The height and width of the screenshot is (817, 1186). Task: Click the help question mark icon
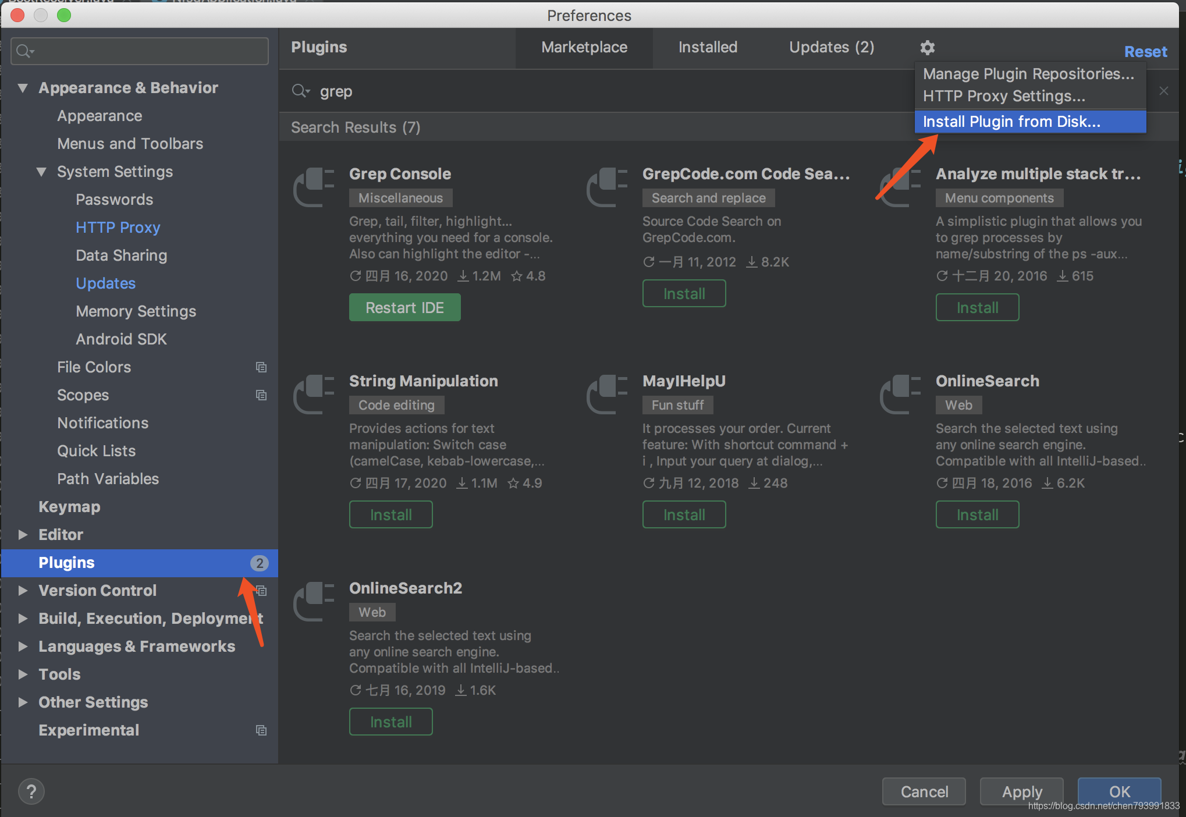pyautogui.click(x=31, y=791)
